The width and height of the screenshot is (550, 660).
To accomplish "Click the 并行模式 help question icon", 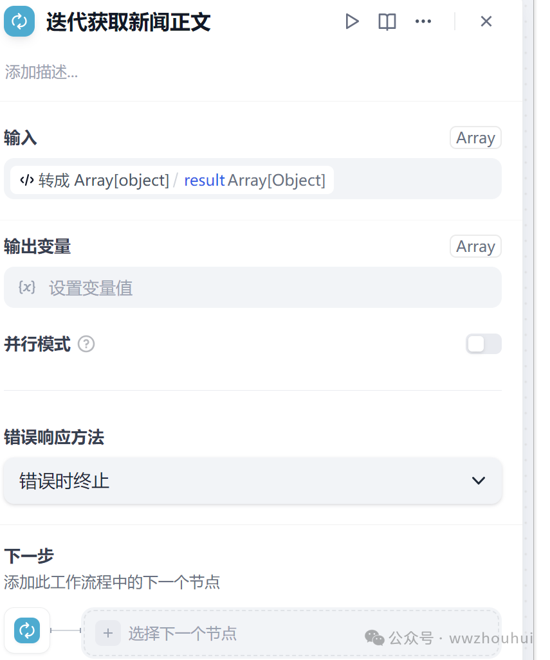I will [86, 344].
